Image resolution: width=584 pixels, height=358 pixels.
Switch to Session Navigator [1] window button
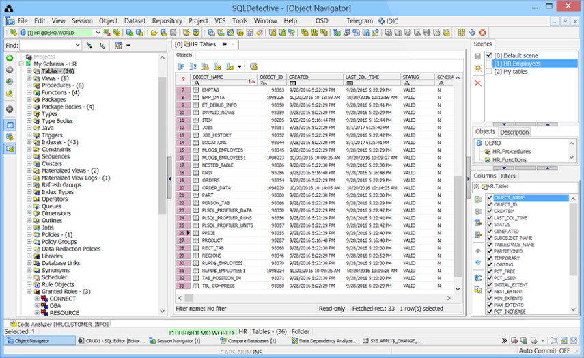coord(175,340)
